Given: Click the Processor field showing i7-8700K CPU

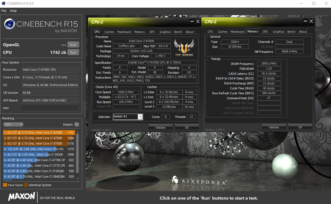Looking at the screenshot, I should coord(50,69).
